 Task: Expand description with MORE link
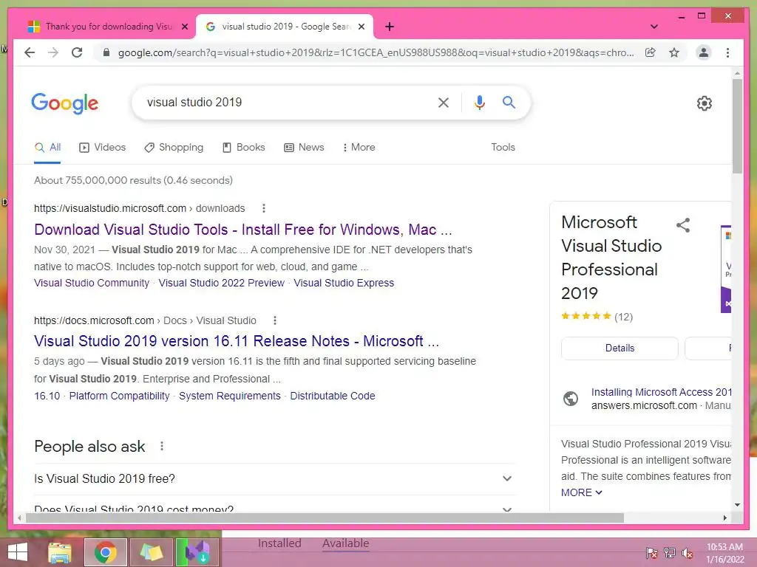[581, 492]
